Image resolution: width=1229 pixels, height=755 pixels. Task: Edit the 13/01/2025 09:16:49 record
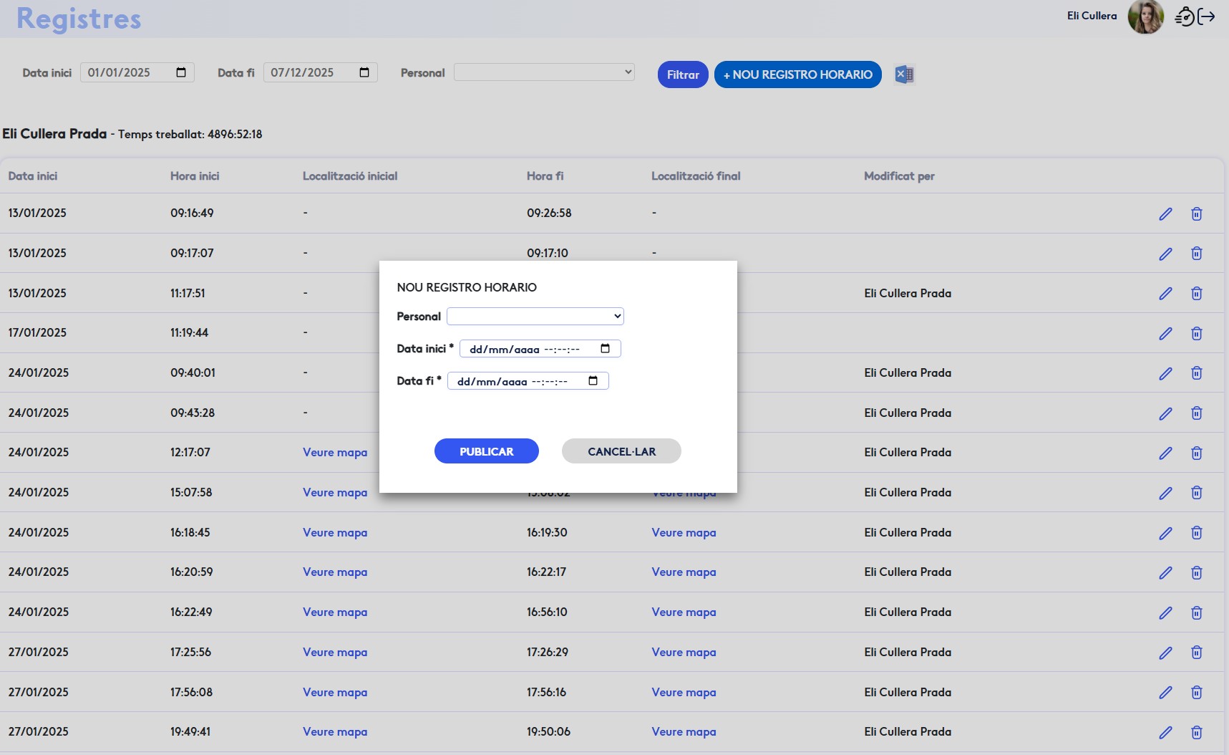1165,214
